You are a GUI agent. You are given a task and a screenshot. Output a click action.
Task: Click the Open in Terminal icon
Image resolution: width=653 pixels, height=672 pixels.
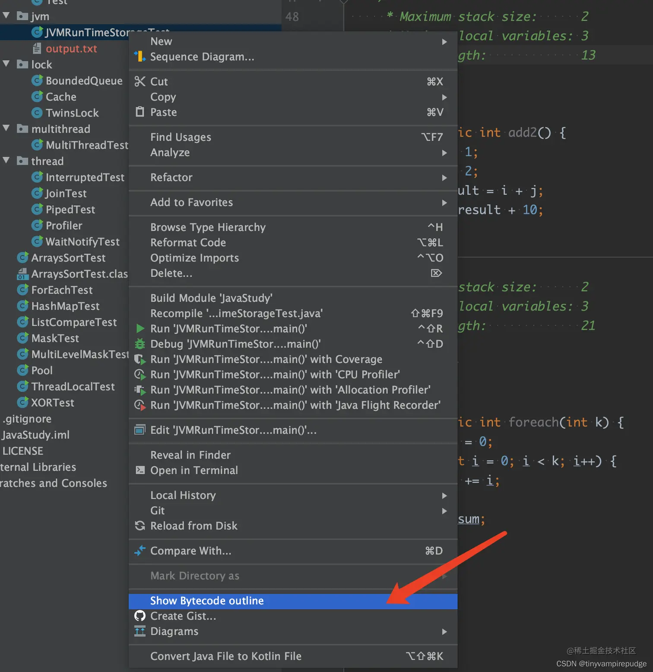140,470
